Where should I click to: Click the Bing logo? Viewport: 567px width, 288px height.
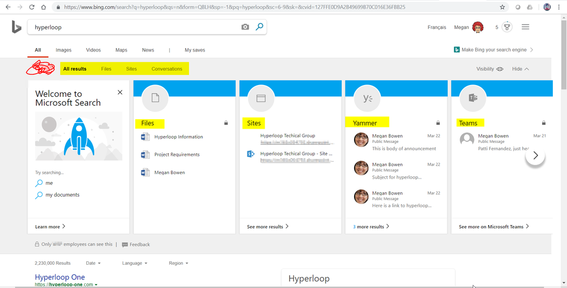16,27
